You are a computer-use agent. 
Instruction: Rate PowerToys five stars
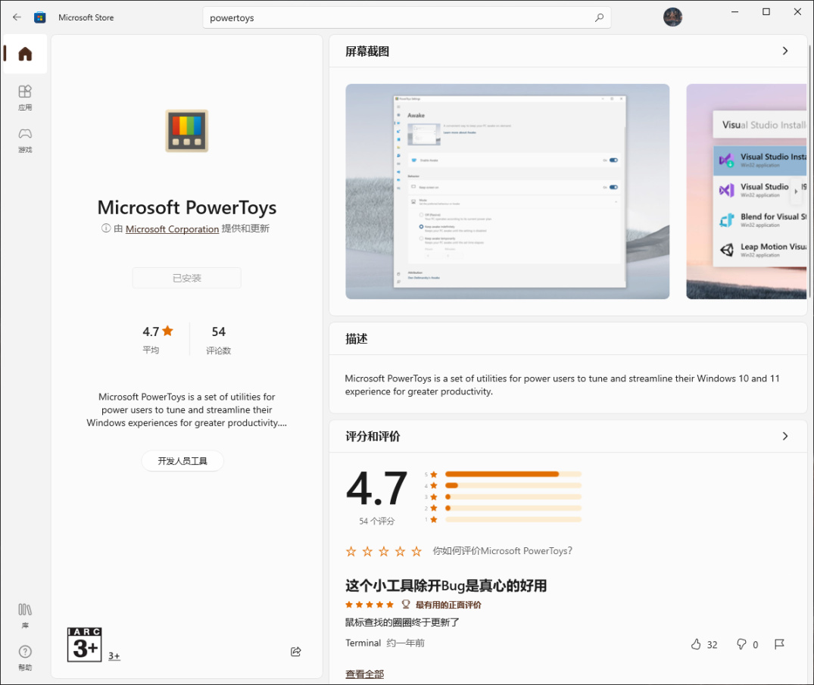click(416, 551)
